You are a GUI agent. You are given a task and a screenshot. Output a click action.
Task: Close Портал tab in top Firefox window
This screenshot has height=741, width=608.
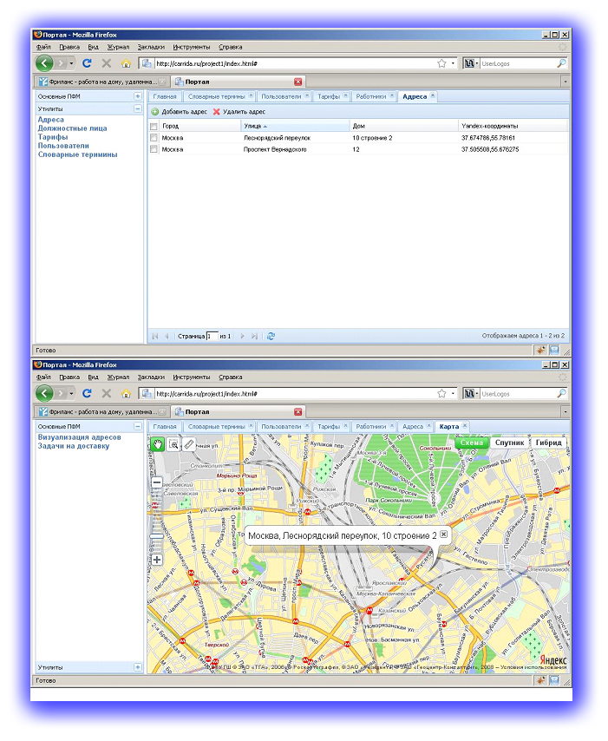click(298, 82)
